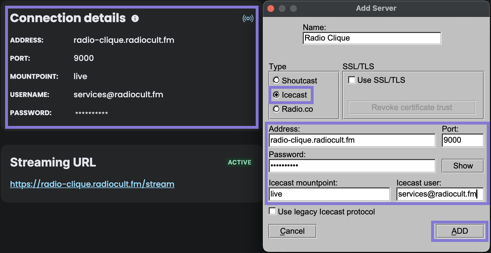Click the MOUNTPOINT: label in Connection details
This screenshot has width=491, height=253.
pyautogui.click(x=34, y=77)
